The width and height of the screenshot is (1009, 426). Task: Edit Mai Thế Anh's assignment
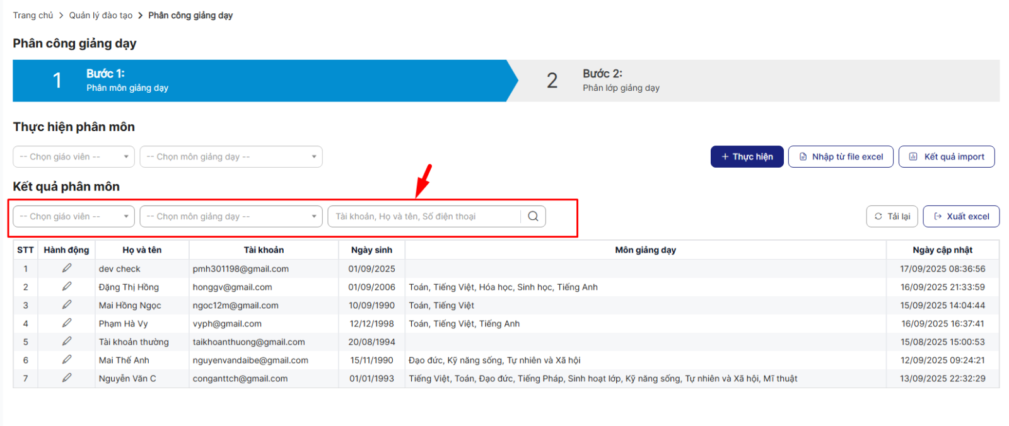pyautogui.click(x=66, y=360)
